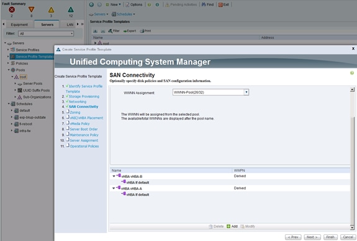This screenshot has width=357, height=241.
Task: Click the Prev wizard button
Action: pos(293,237)
